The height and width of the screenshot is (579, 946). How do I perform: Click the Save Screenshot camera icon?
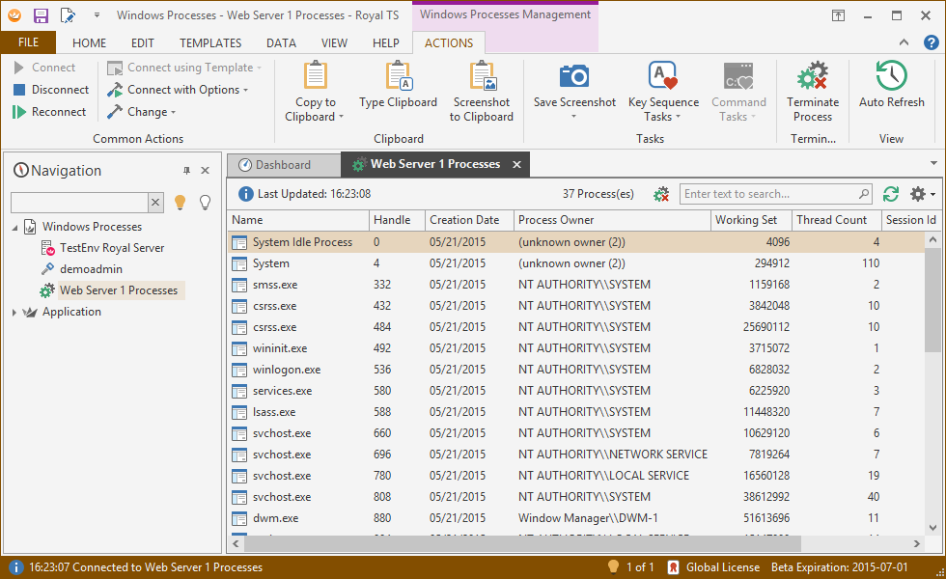[574, 76]
